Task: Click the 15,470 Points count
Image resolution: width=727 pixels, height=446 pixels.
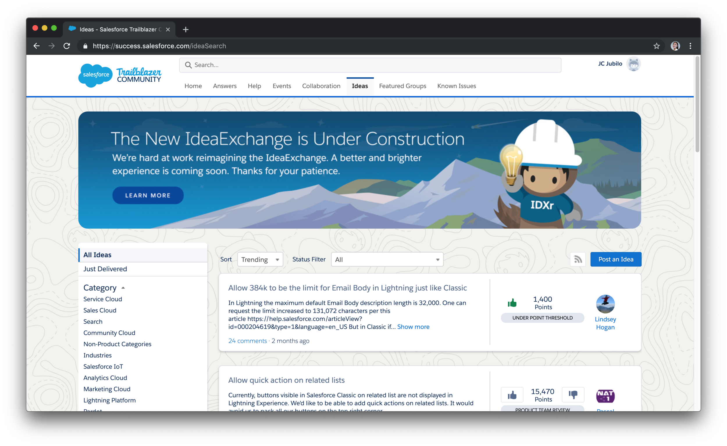Action: (543, 395)
